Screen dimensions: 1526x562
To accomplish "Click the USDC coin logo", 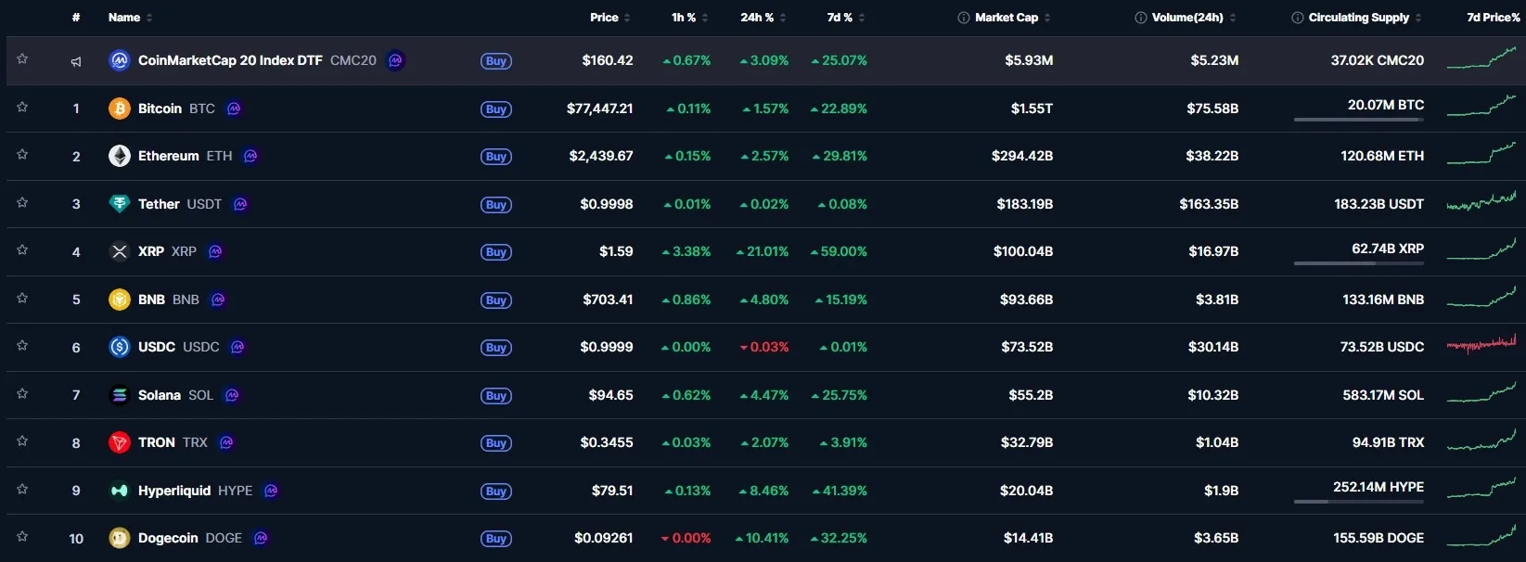I will [x=120, y=347].
